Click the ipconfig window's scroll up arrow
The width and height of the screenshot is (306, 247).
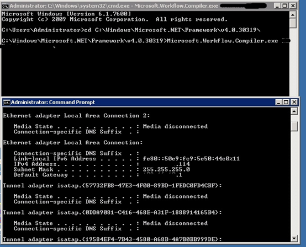point(294,111)
